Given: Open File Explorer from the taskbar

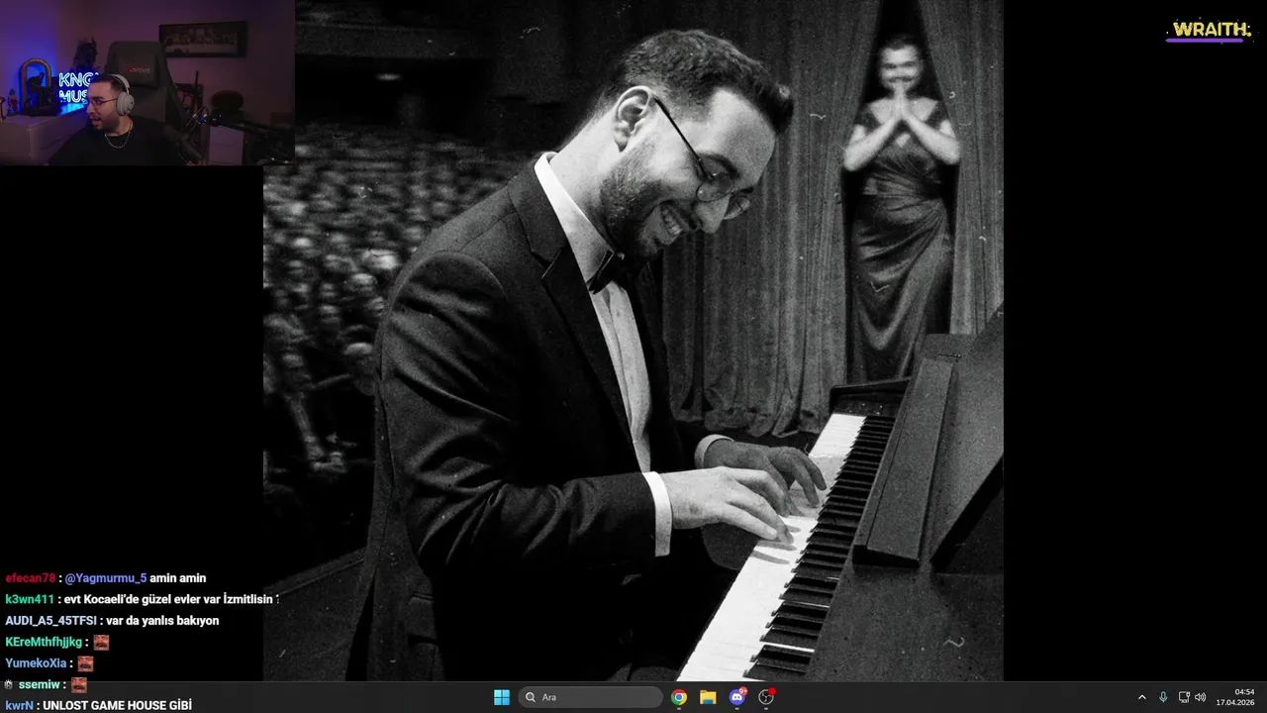Looking at the screenshot, I should click(708, 697).
